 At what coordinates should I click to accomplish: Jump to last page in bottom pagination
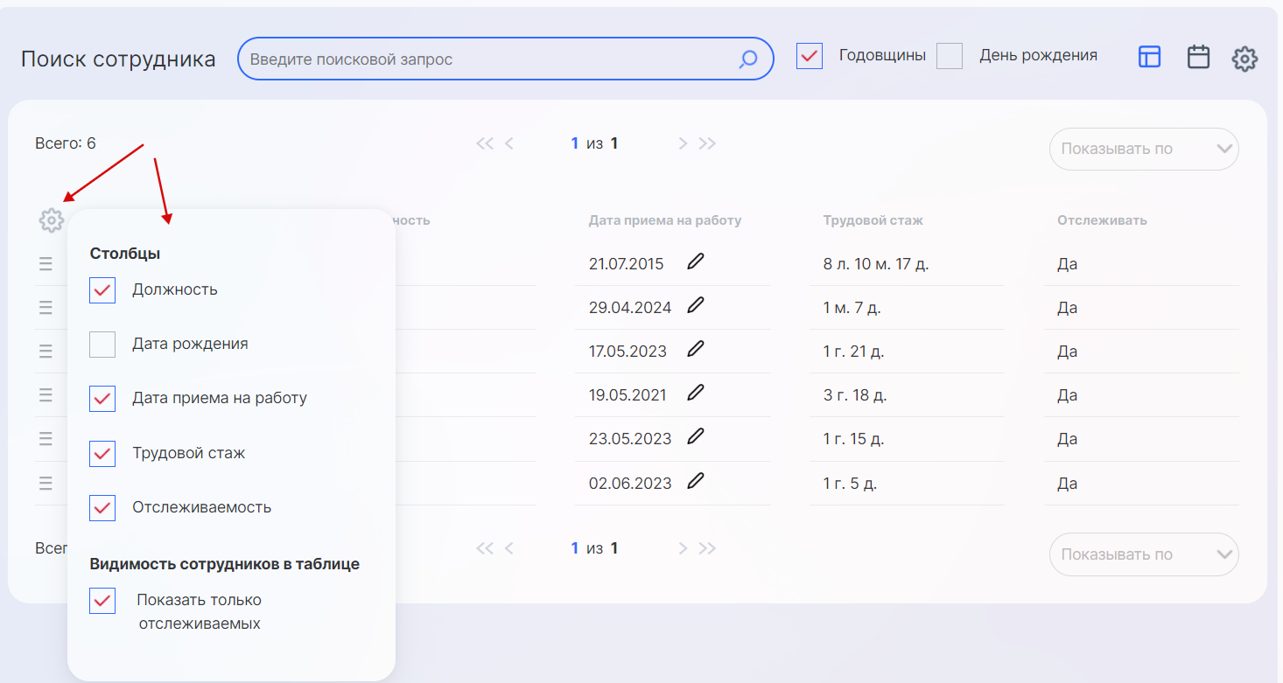(x=708, y=548)
